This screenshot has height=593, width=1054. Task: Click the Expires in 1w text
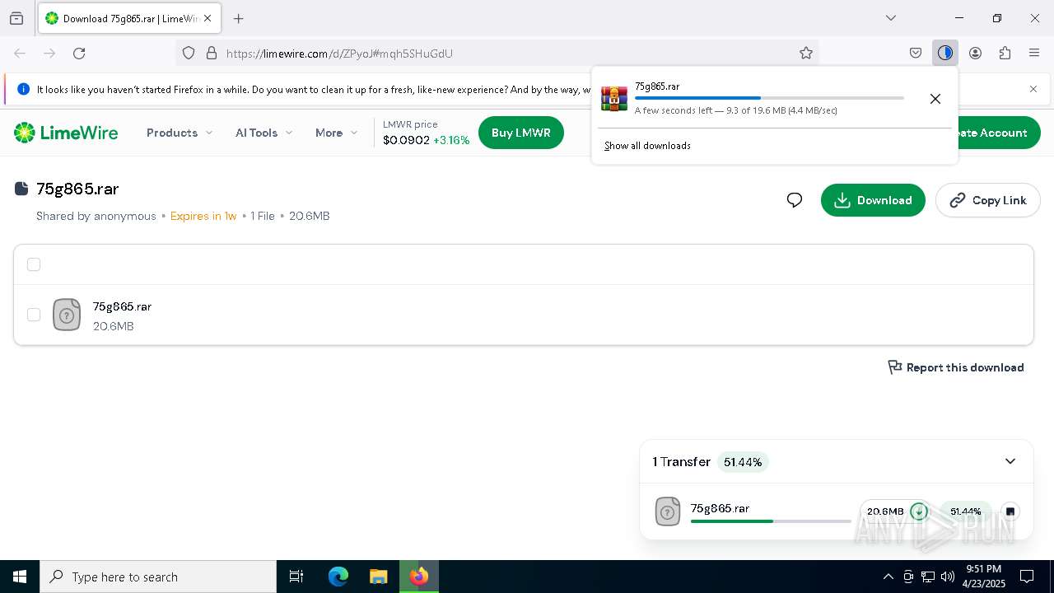tap(203, 216)
